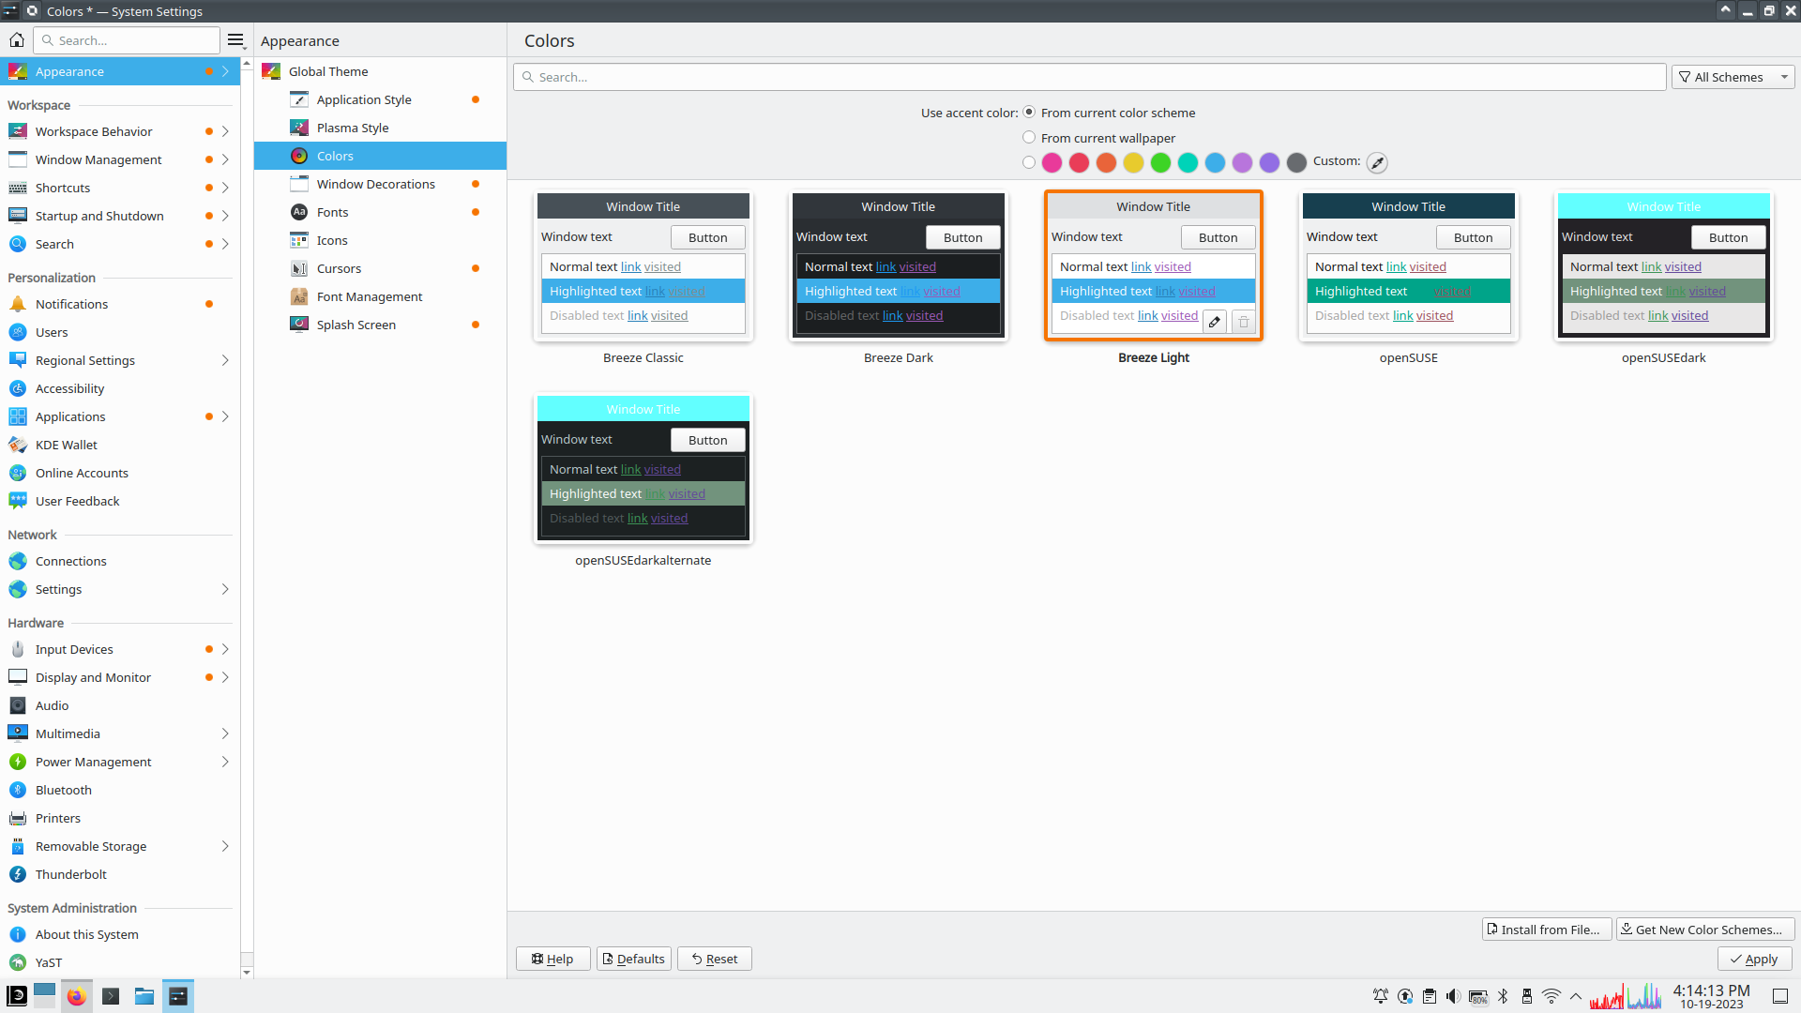The image size is (1801, 1013).
Task: Open the All Schemes filter dropdown
Action: click(x=1733, y=77)
